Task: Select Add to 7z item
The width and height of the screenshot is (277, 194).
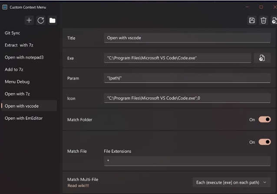Action: 29,69
